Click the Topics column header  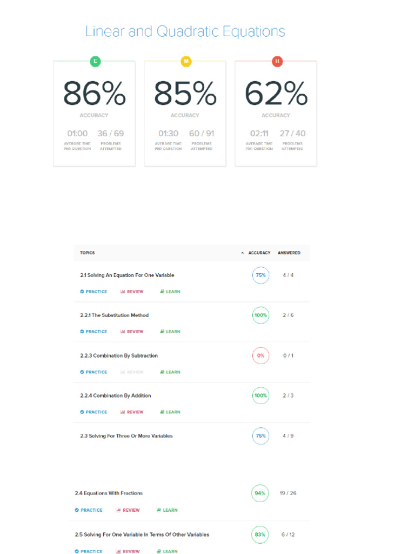tap(88, 253)
